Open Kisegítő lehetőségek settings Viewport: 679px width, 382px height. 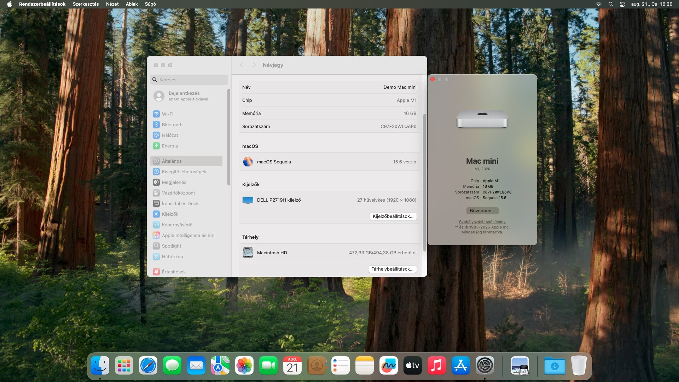[184, 172]
